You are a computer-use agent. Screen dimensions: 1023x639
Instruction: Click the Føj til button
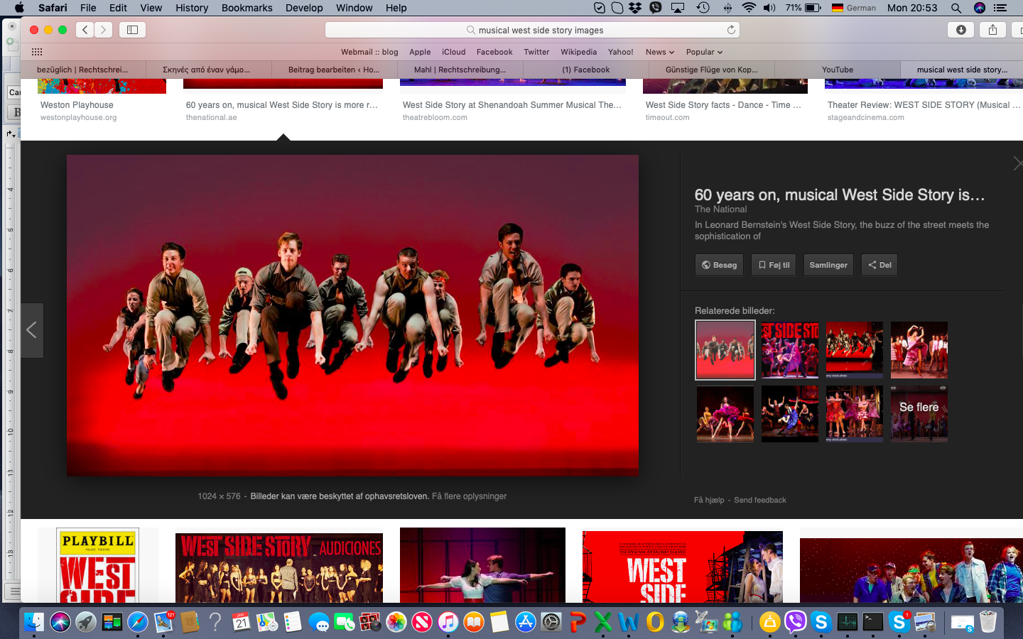click(774, 265)
